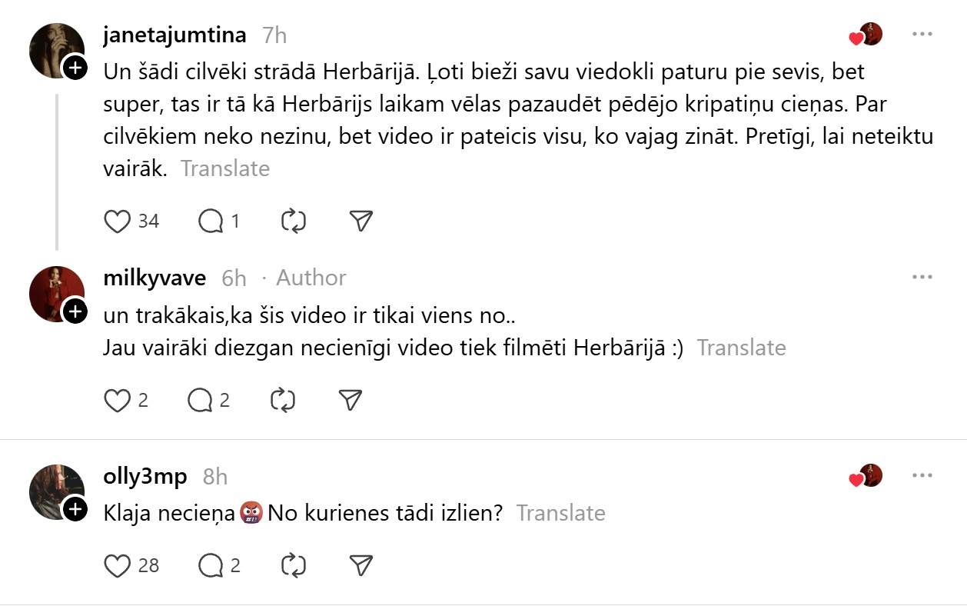
Task: Repost olly3mp's comment
Action: pos(294,566)
